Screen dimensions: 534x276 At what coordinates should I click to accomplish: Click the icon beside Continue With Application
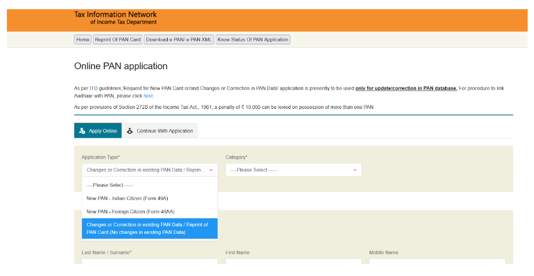click(130, 131)
